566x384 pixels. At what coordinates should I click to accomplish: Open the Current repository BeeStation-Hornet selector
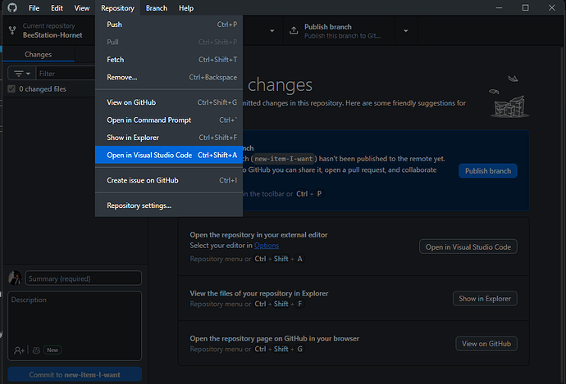coord(48,30)
